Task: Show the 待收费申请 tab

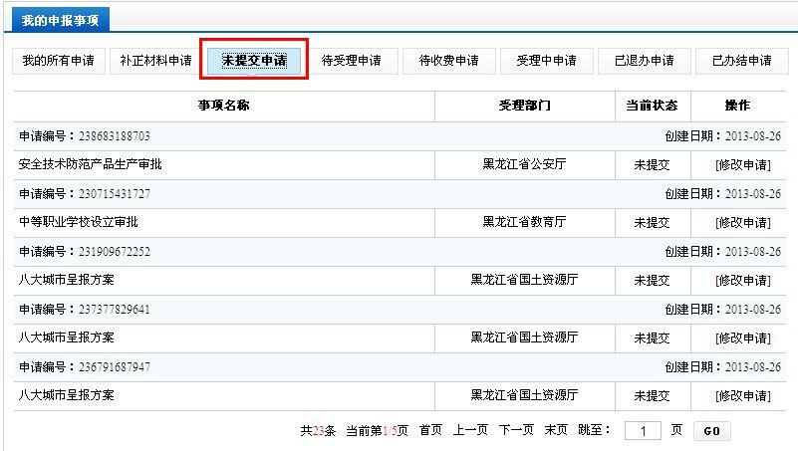Action: click(448, 61)
